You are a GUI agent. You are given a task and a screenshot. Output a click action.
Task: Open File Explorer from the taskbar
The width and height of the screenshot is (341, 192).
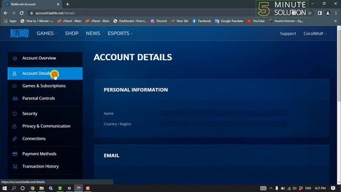click(42, 188)
